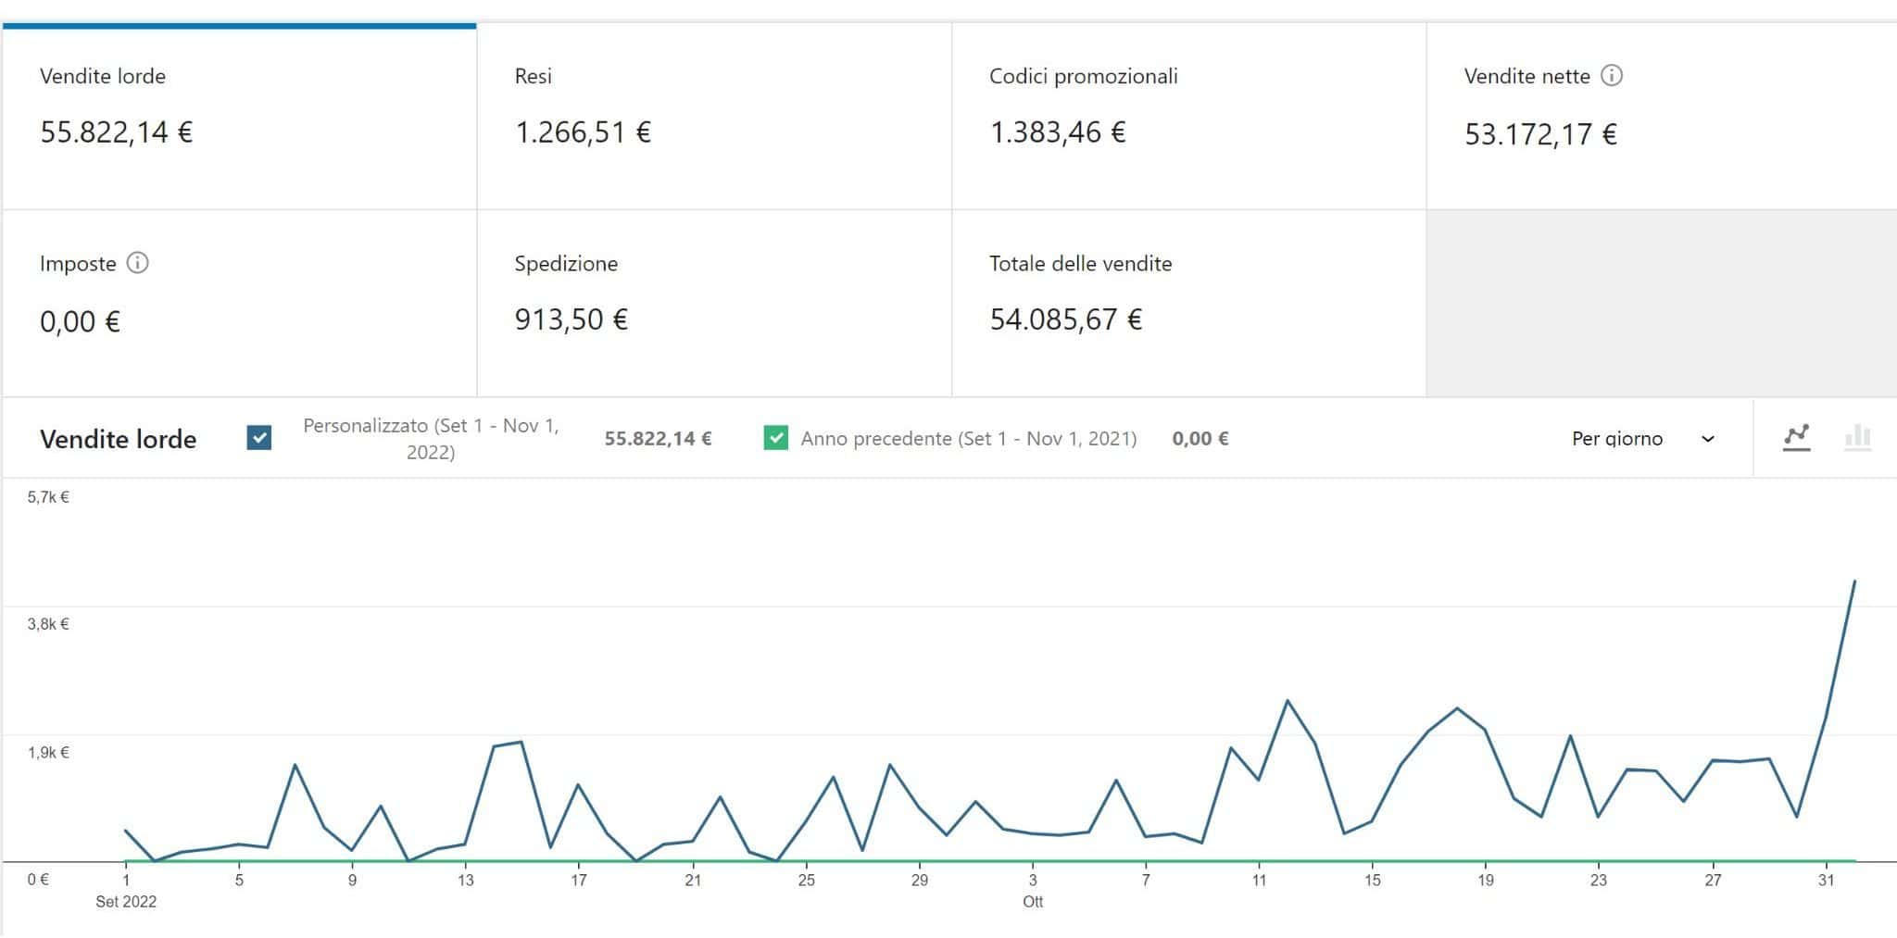Select the Codici promozionali metric card
This screenshot has width=1897, height=938.
click(x=1188, y=117)
